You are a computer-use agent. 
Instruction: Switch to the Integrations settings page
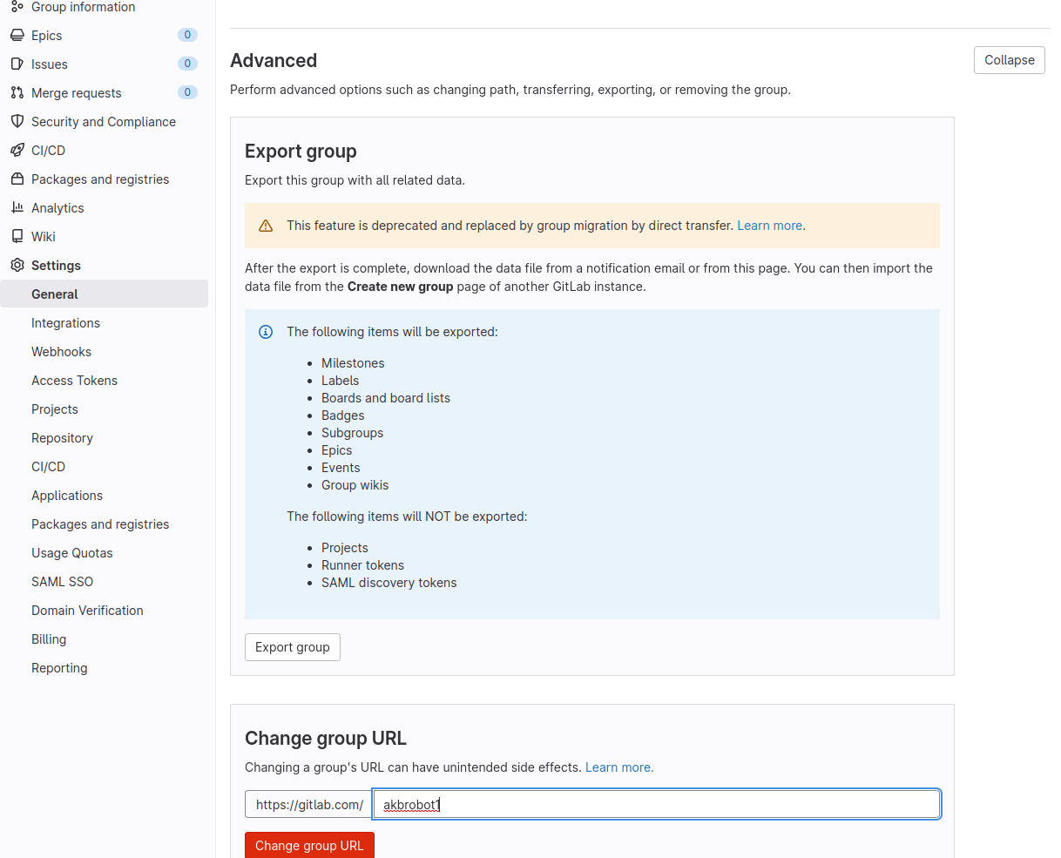[65, 322]
